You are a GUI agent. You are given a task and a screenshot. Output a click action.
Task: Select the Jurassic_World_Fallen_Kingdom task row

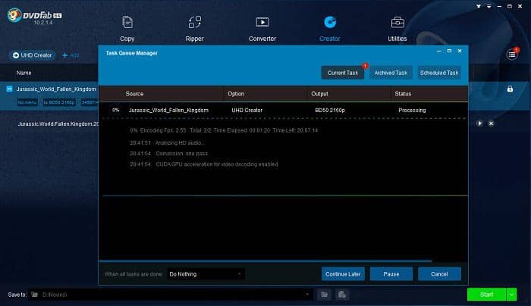click(283, 111)
